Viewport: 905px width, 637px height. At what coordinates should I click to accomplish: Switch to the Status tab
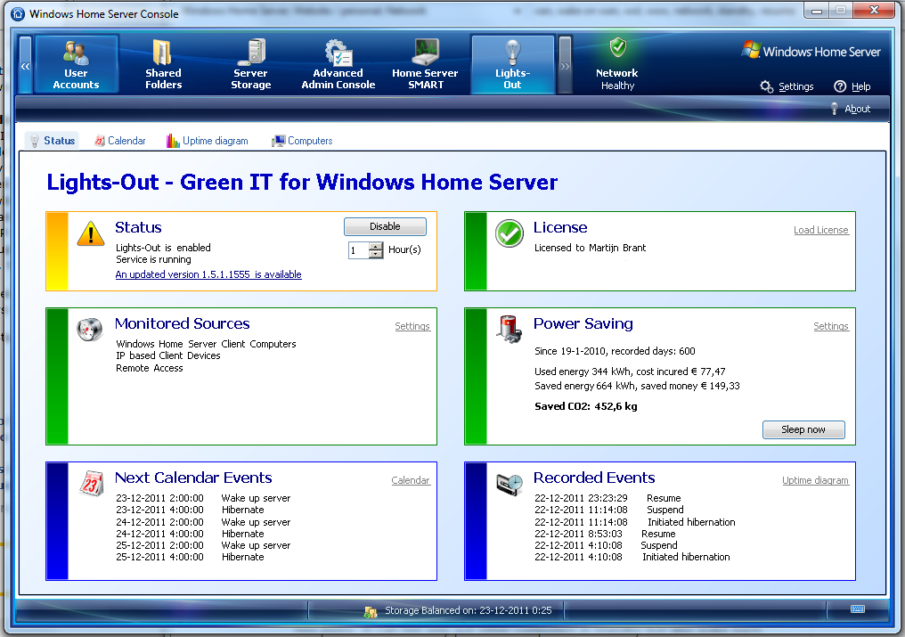coord(53,141)
